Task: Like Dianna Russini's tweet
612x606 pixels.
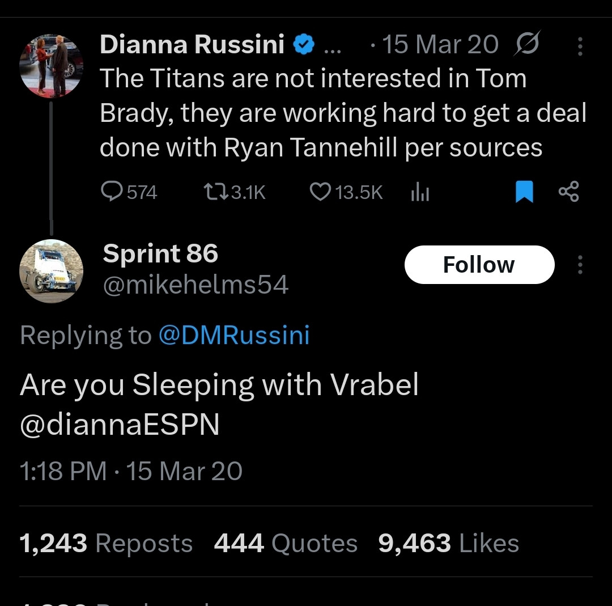Action: point(321,193)
